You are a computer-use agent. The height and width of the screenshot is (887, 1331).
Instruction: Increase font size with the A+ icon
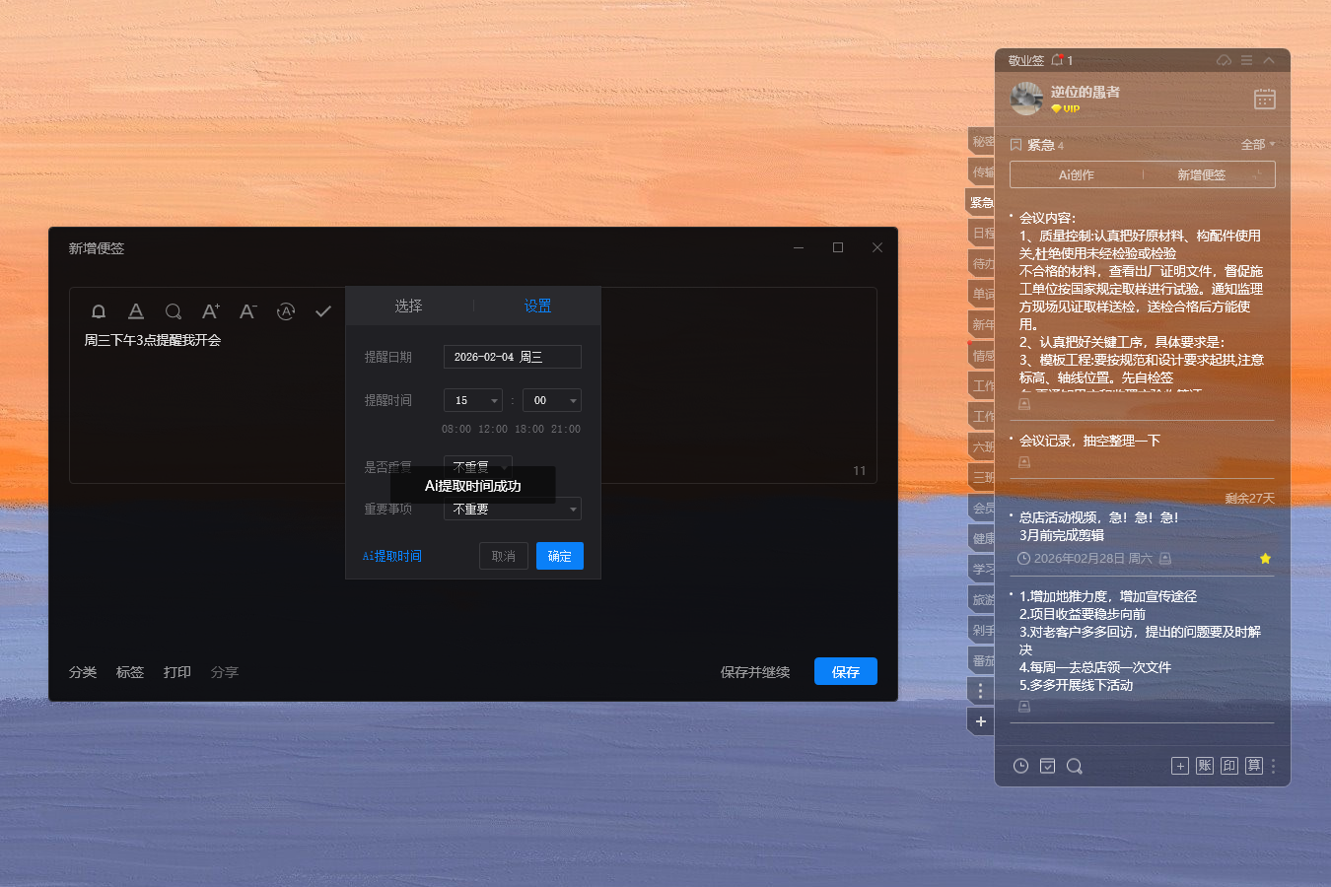coord(210,310)
